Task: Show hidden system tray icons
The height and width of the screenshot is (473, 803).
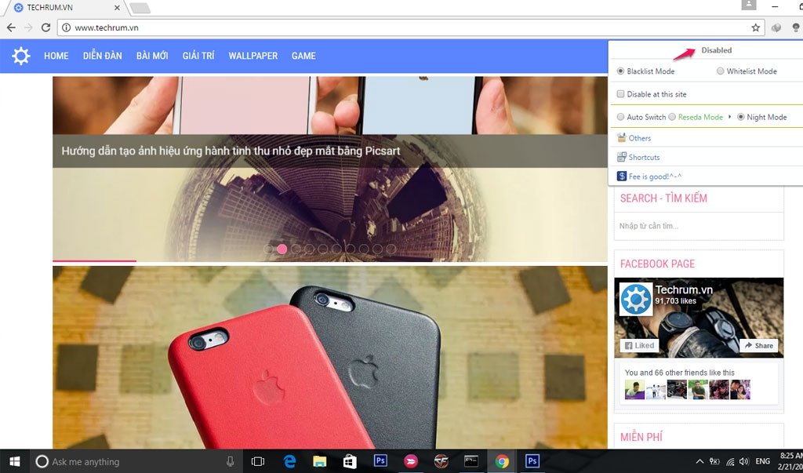Action: tap(699, 461)
